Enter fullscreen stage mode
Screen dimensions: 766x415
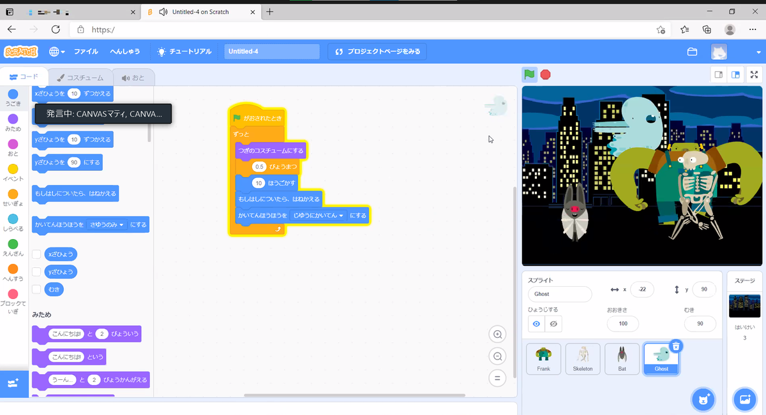click(x=754, y=75)
